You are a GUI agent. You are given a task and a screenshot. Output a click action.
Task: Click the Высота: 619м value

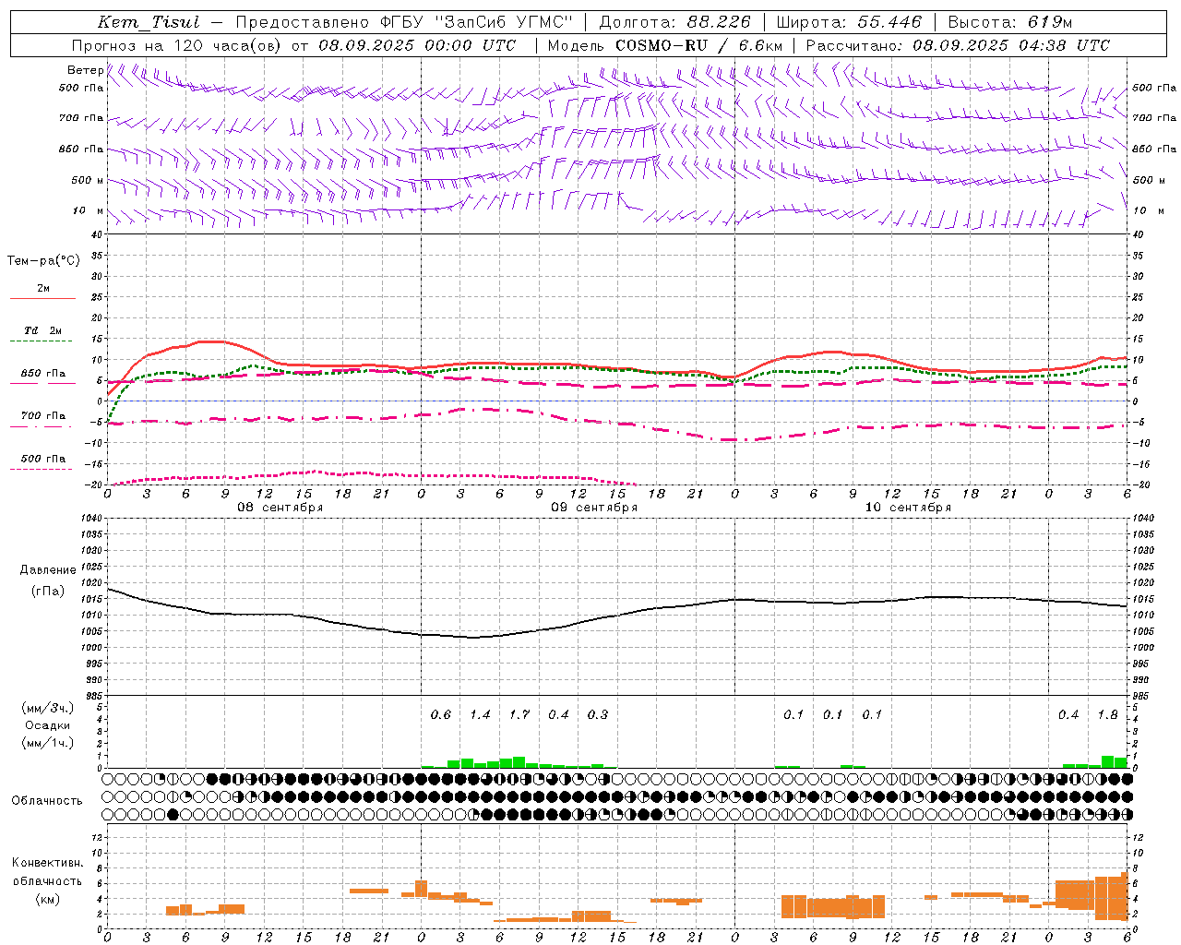click(x=1010, y=22)
